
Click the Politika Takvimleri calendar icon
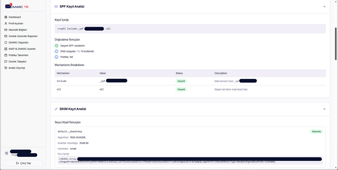[6, 55]
